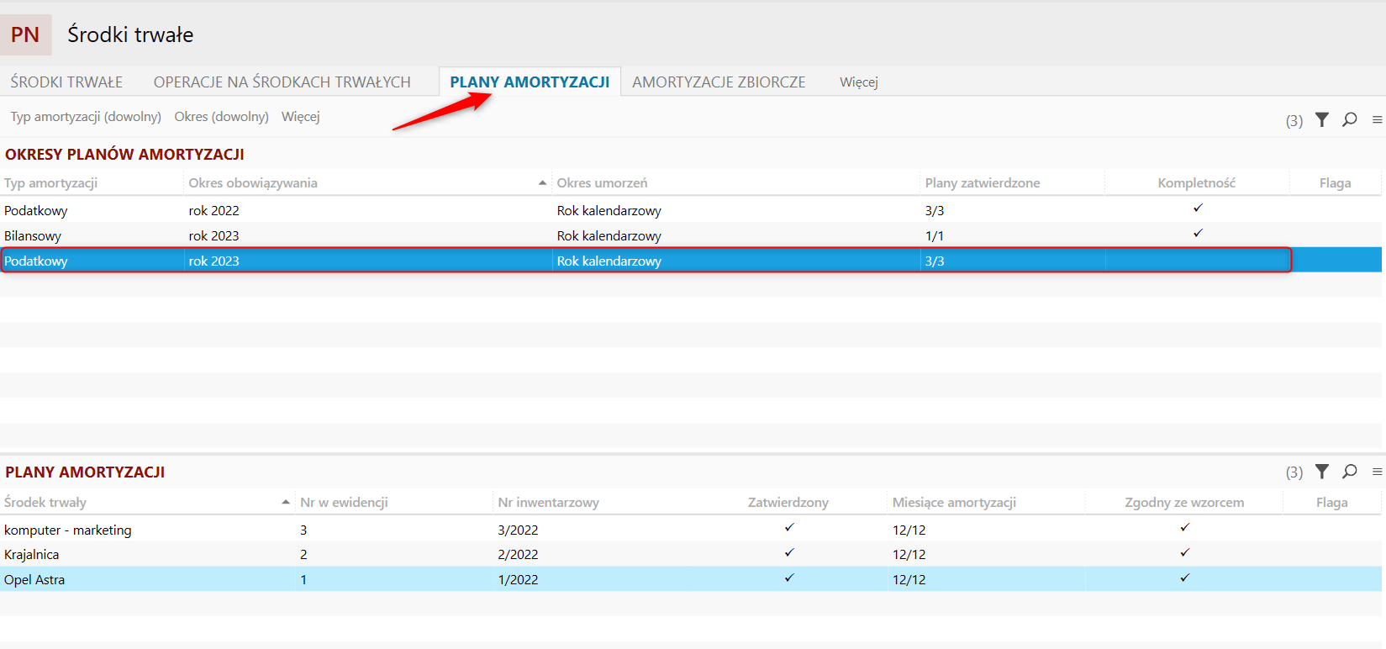The width and height of the screenshot is (1386, 649).
Task: Click Zatwierdzony checkmark for Opel Astra
Action: [x=789, y=578]
